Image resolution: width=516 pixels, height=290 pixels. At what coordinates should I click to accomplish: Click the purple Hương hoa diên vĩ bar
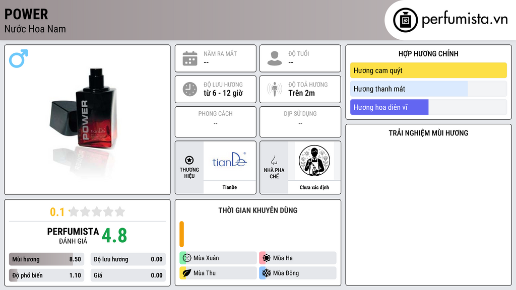pos(390,107)
